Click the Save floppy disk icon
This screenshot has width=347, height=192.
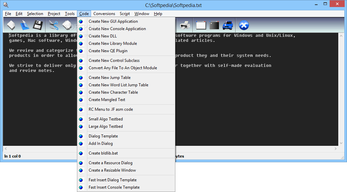(38, 25)
